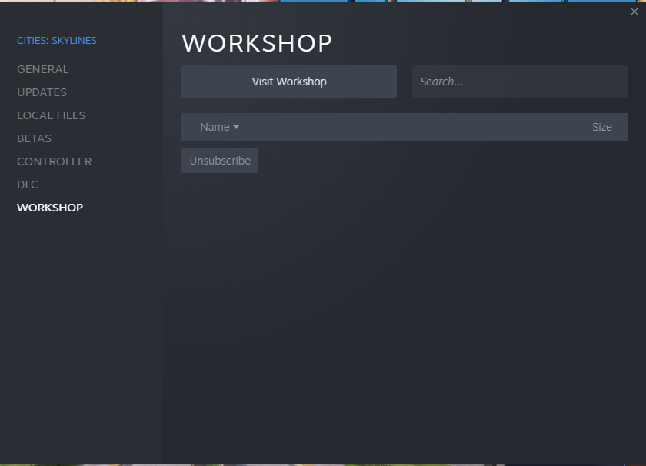Click the Cities: Skylines game title link
The image size is (646, 466).
coord(57,41)
